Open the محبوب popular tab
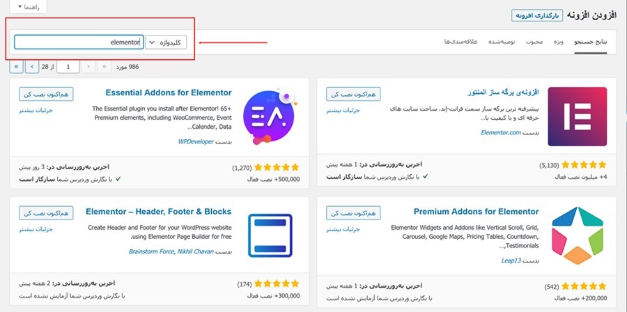This screenshot has width=627, height=312. [534, 42]
